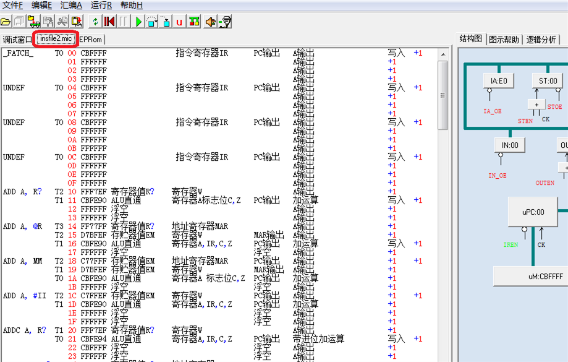Open the 图示帮助 tab

504,40
